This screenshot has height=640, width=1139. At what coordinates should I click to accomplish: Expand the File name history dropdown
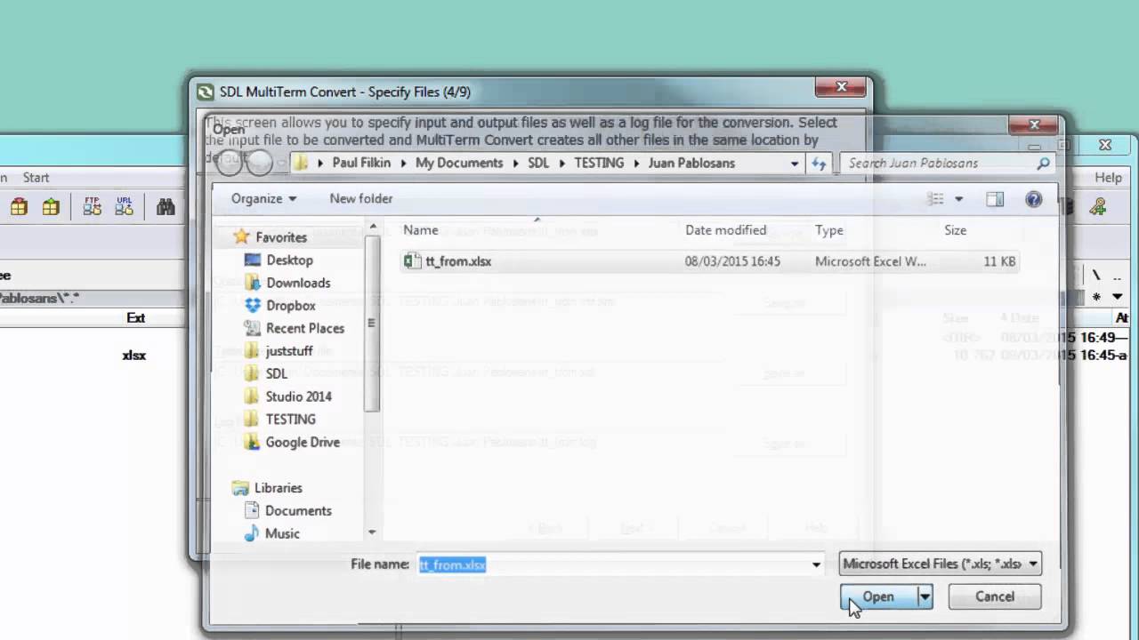coord(816,564)
